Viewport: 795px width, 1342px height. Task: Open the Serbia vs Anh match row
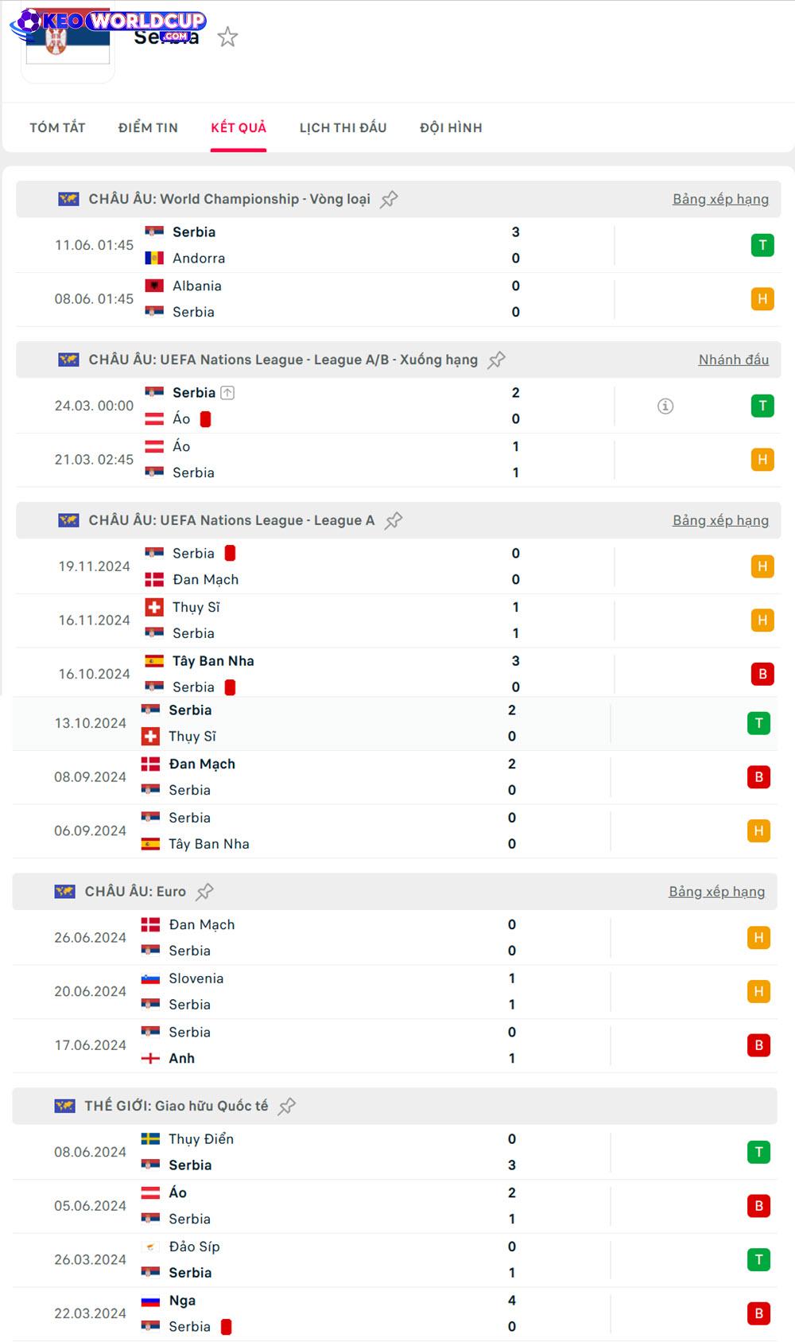[x=394, y=1045]
